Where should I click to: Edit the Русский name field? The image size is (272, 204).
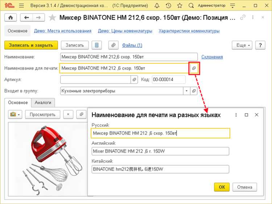[160, 133]
